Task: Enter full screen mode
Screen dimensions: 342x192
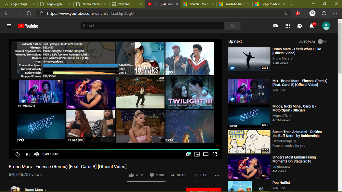Action: [x=215, y=154]
